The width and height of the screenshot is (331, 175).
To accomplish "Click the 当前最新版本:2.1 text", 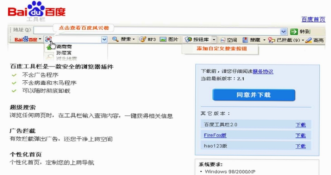I will (223, 79).
